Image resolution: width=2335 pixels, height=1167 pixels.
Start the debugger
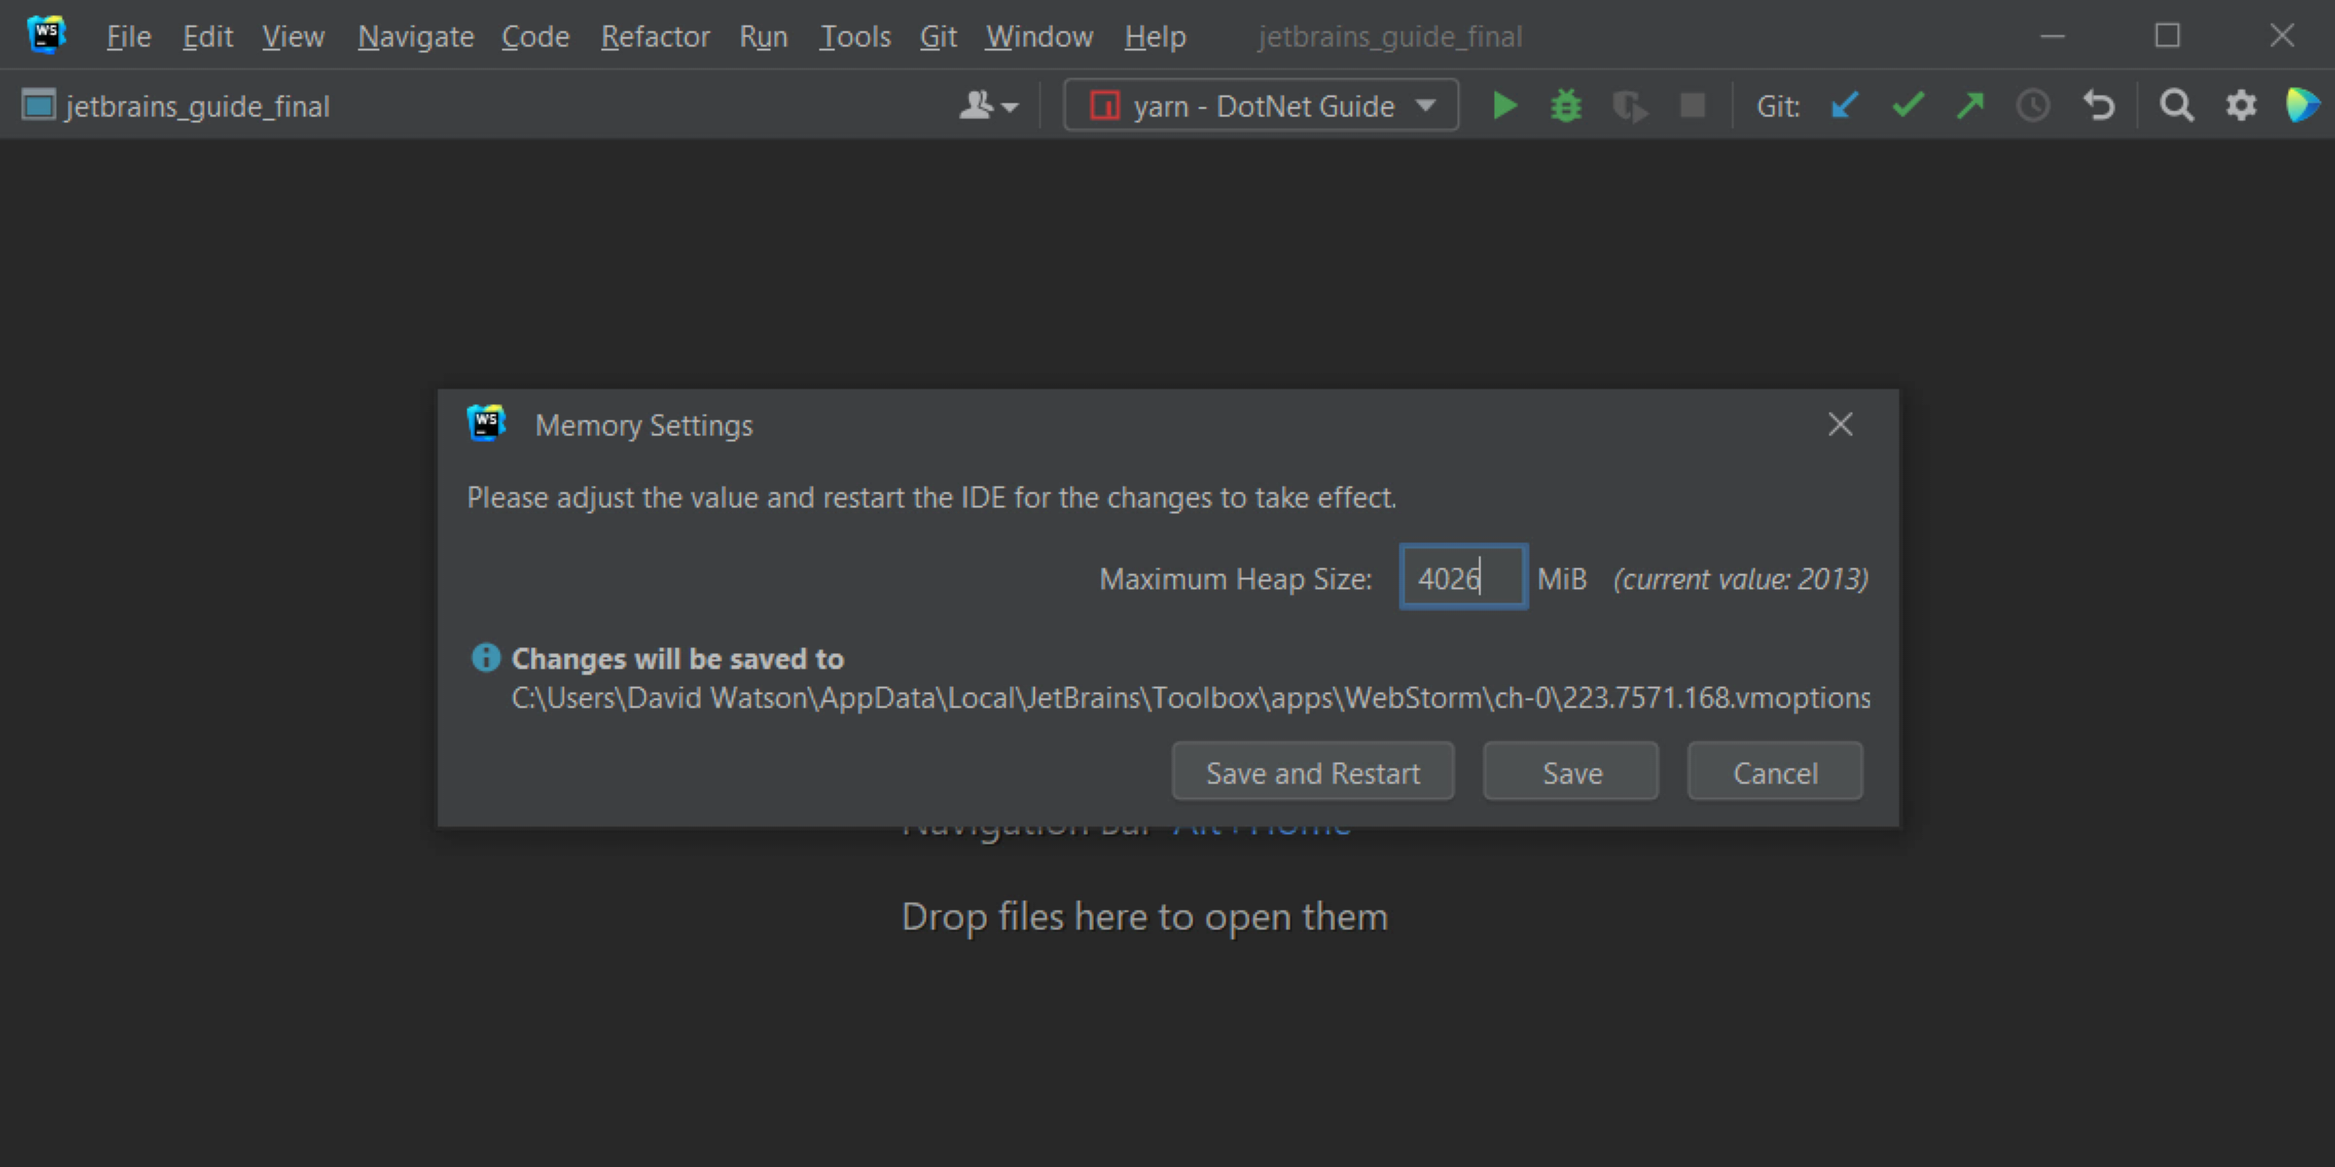pyautogui.click(x=1564, y=105)
